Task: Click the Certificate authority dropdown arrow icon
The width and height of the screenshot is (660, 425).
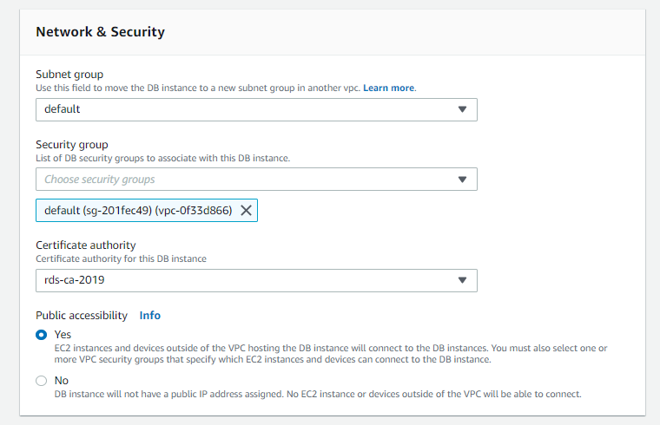Action: [462, 280]
